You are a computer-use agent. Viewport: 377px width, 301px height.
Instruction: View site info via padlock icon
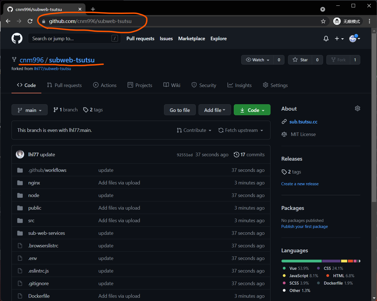pos(44,21)
